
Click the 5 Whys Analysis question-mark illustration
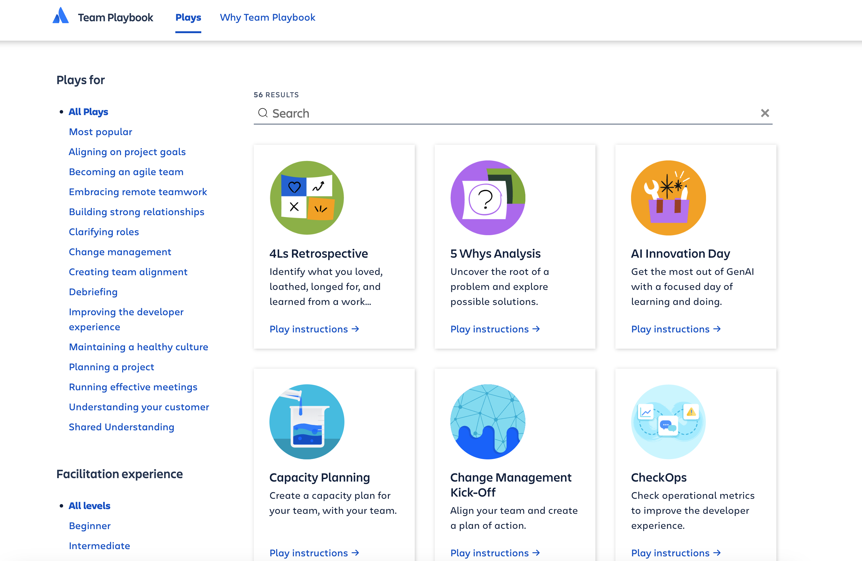click(488, 198)
